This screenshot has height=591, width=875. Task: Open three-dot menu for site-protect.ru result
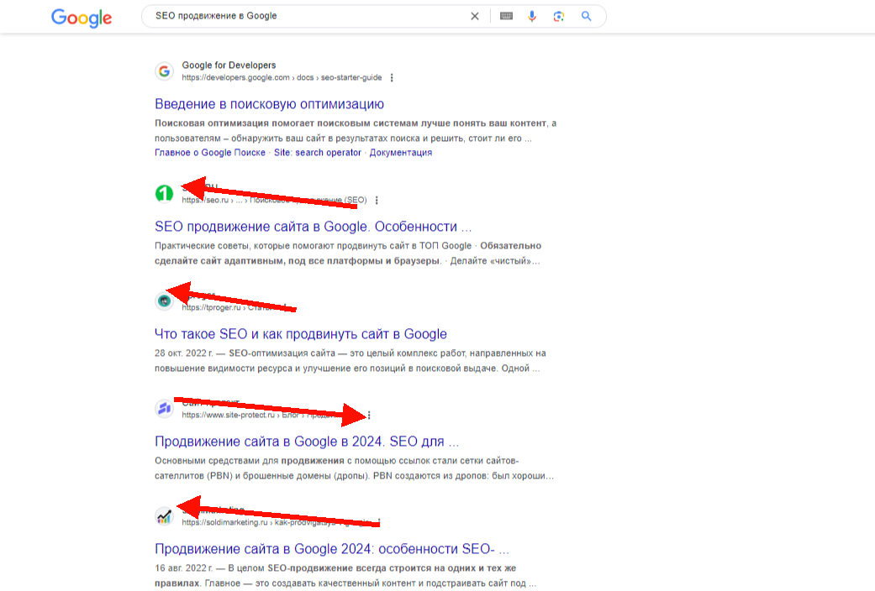tap(369, 416)
